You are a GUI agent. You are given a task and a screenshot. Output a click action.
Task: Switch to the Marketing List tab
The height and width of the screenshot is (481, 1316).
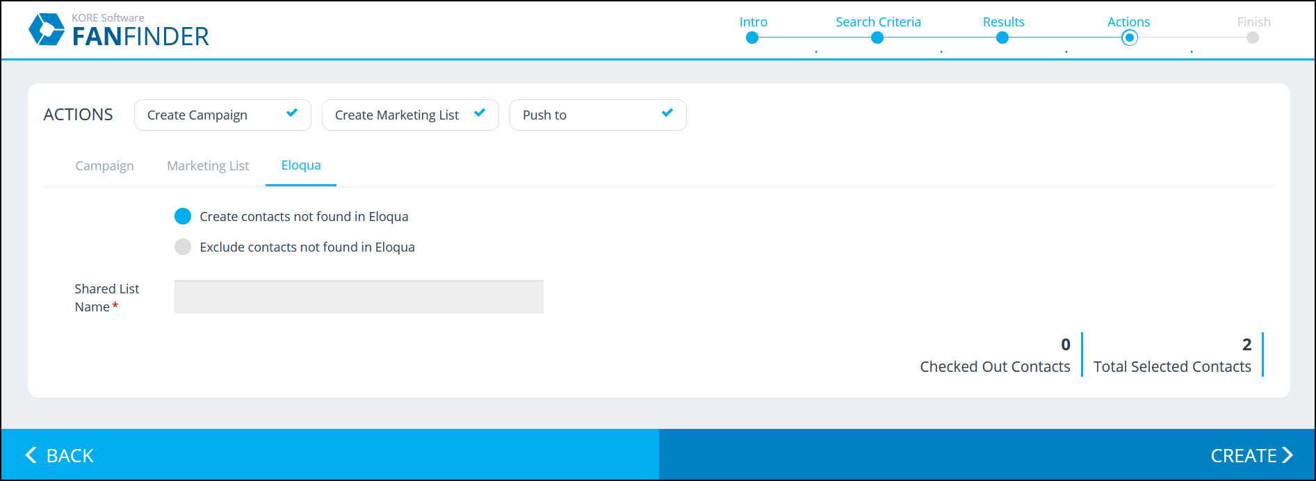(x=208, y=165)
